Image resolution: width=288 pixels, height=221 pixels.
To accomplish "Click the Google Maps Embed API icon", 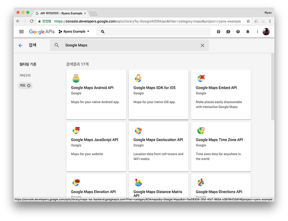I will (x=201, y=78).
